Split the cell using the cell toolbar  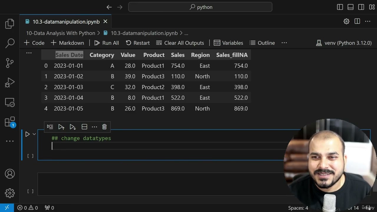click(84, 127)
